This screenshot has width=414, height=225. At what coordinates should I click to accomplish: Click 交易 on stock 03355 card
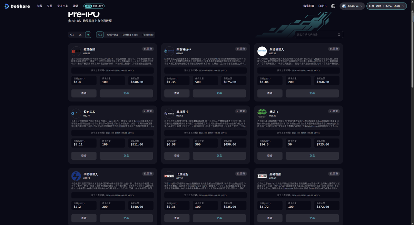coord(219,218)
